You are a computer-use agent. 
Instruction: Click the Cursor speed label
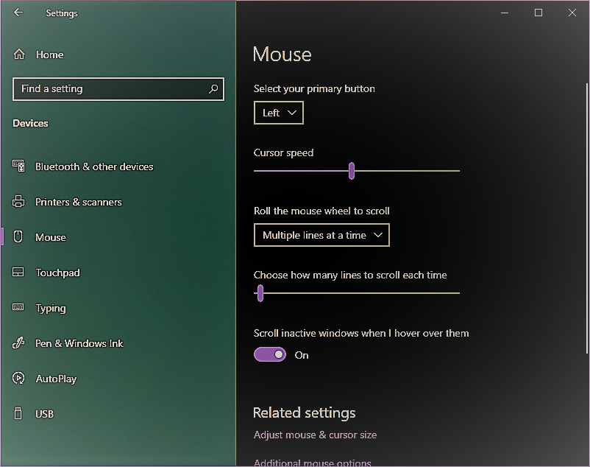pyautogui.click(x=283, y=153)
